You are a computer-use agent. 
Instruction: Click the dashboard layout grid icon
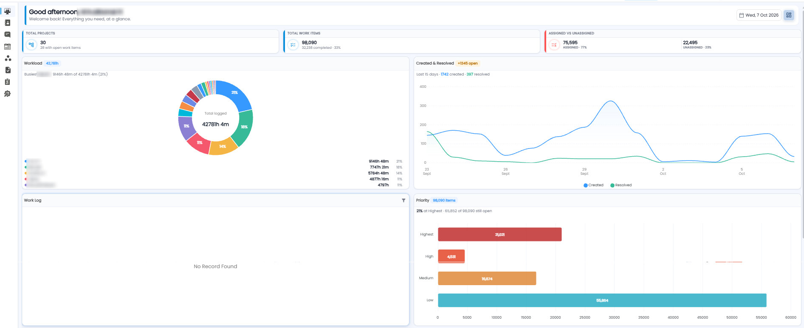click(789, 15)
